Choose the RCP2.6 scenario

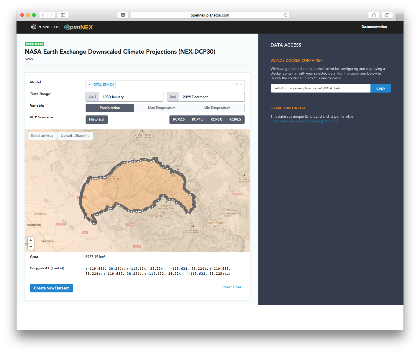click(x=179, y=119)
